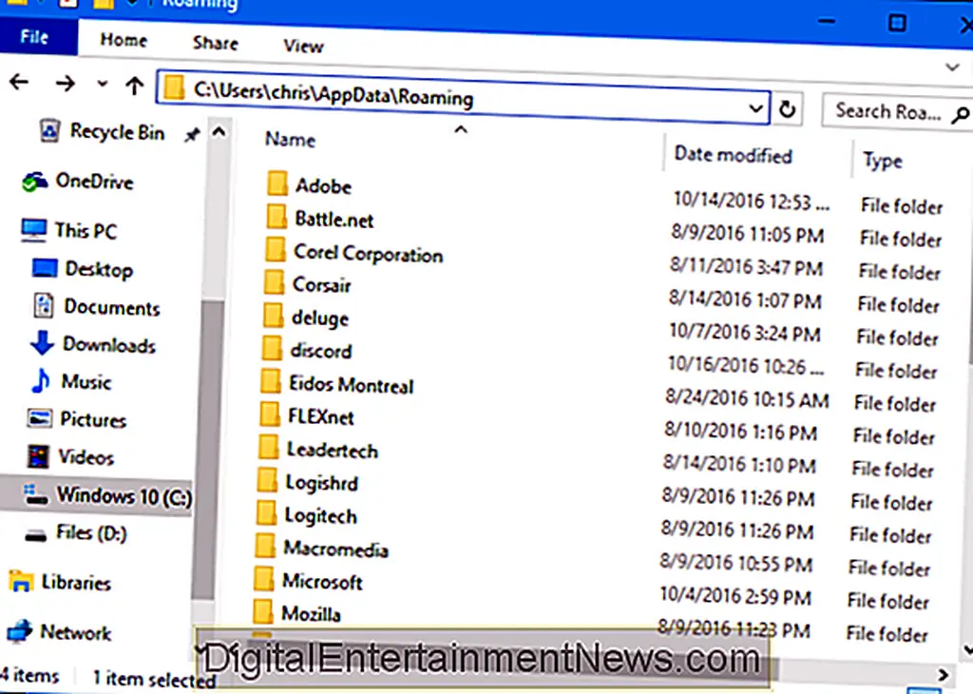Click the Forward navigation arrow
The image size is (973, 694).
click(65, 84)
